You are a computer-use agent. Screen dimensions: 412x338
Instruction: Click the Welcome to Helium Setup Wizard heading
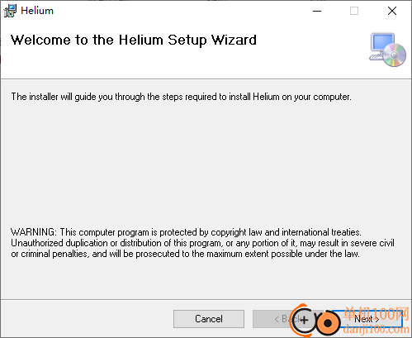134,40
